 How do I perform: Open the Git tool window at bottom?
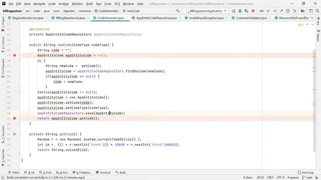click(29, 172)
